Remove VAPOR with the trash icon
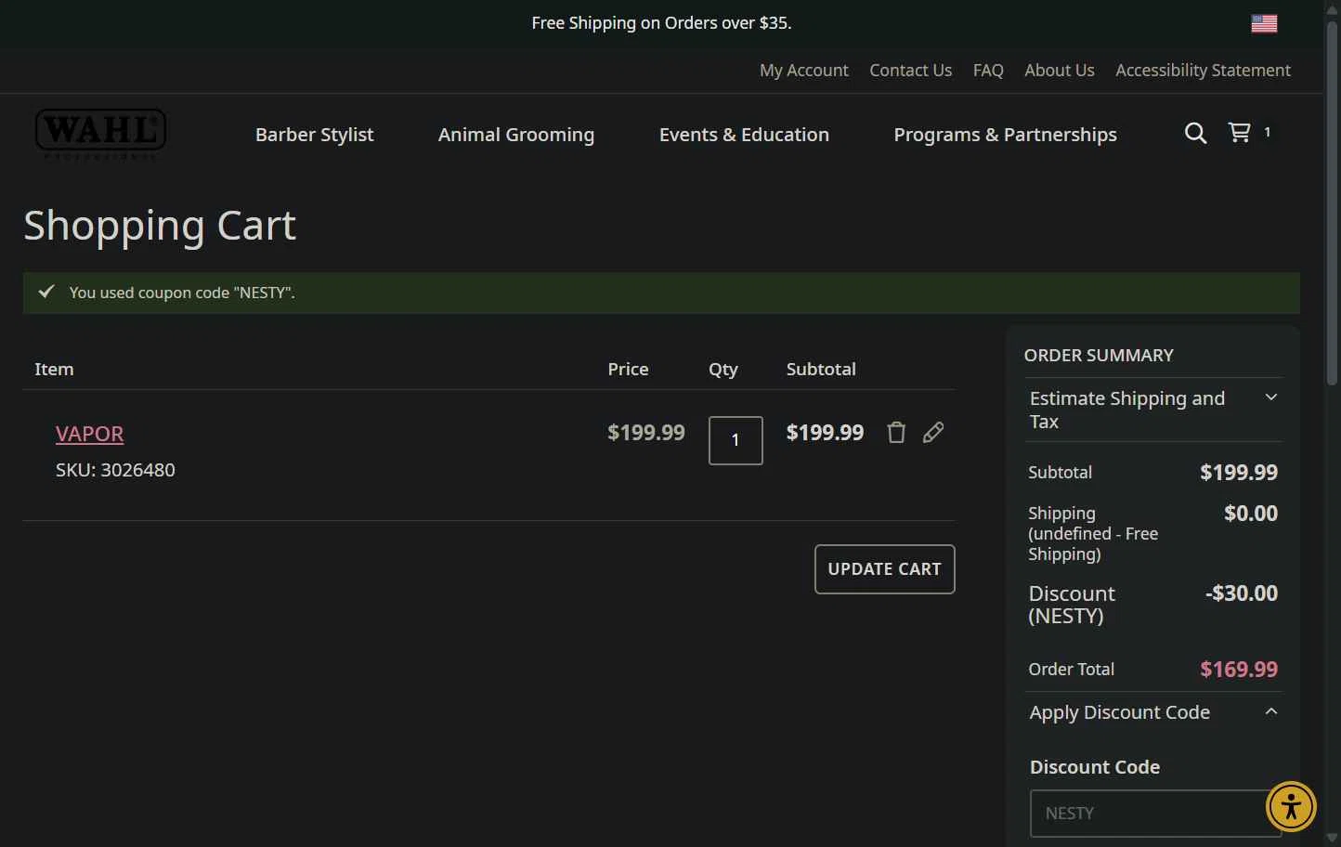This screenshot has width=1341, height=847. [x=896, y=433]
